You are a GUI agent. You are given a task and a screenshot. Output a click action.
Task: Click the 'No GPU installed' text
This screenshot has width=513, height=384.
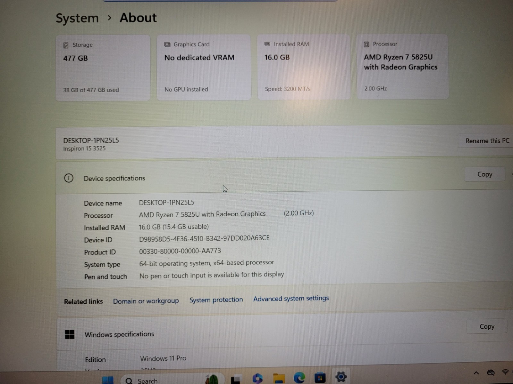(x=186, y=89)
